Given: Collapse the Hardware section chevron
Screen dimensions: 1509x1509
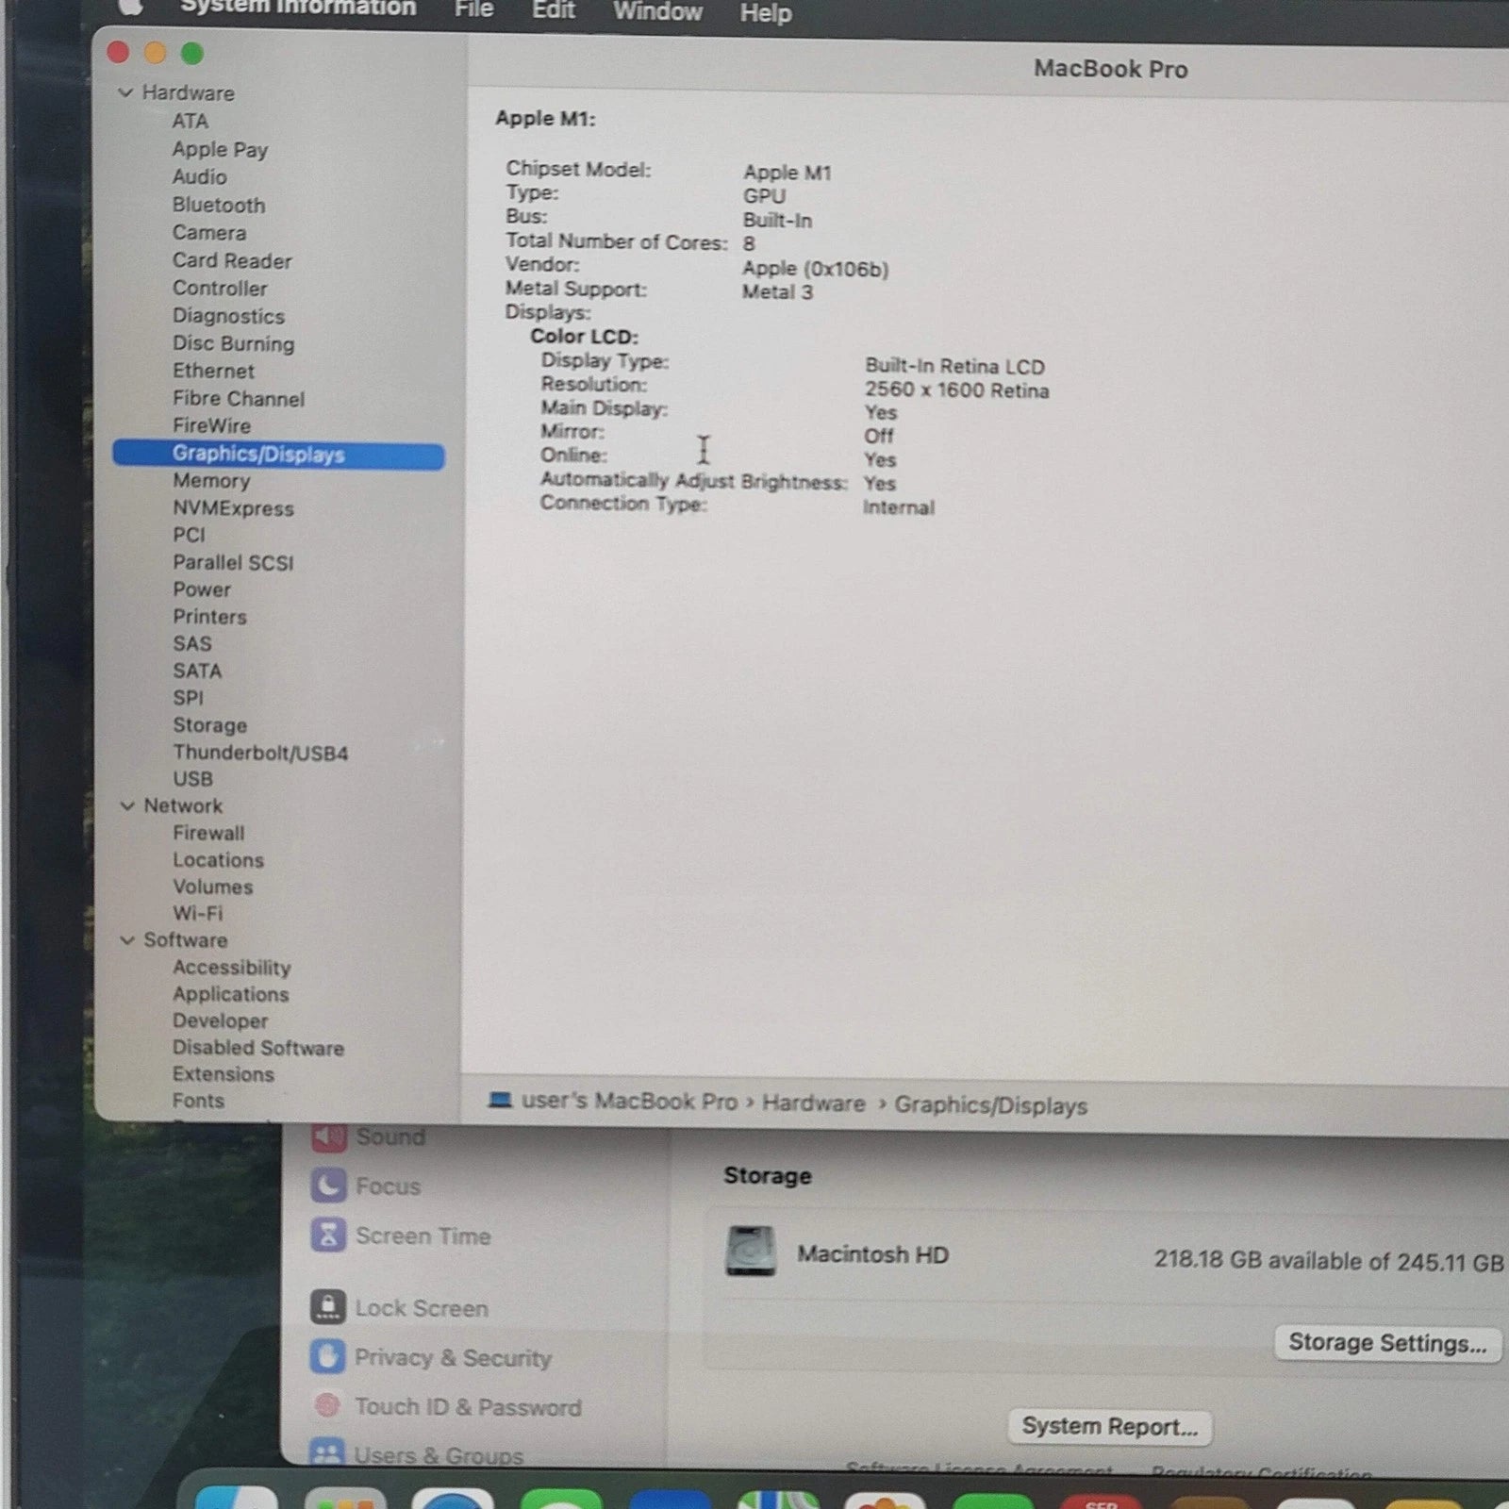Looking at the screenshot, I should coord(125,92).
